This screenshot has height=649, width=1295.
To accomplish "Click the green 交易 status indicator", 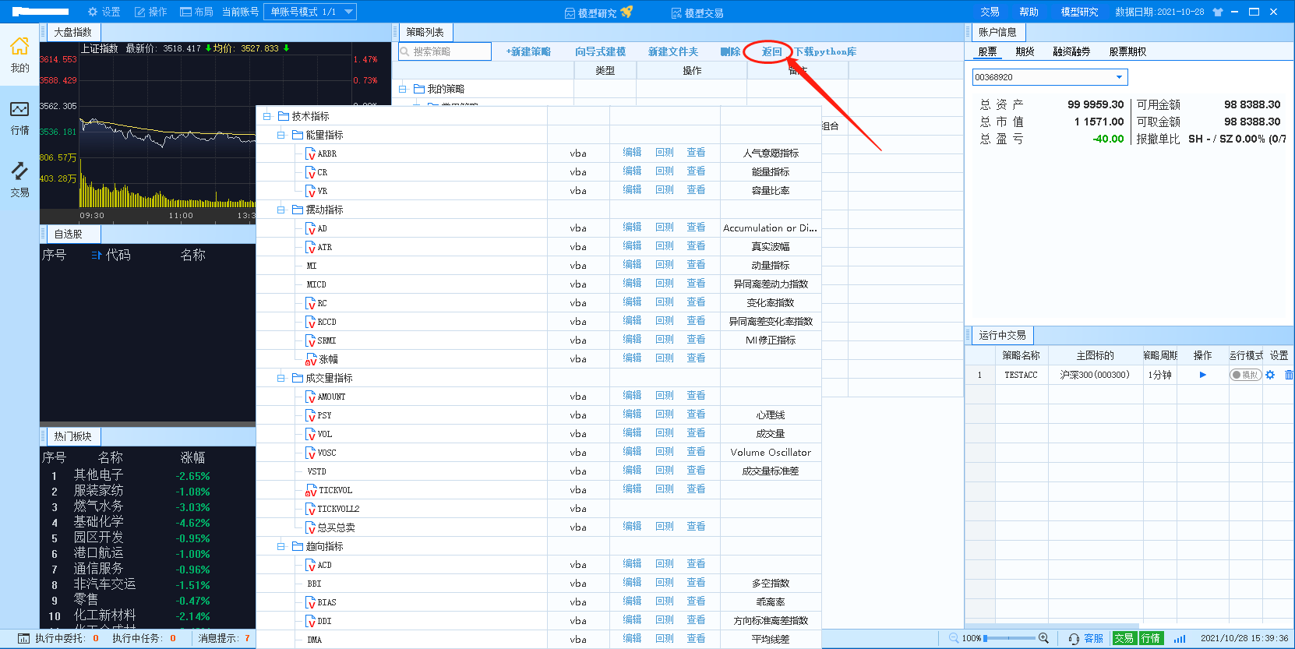I will (1124, 638).
